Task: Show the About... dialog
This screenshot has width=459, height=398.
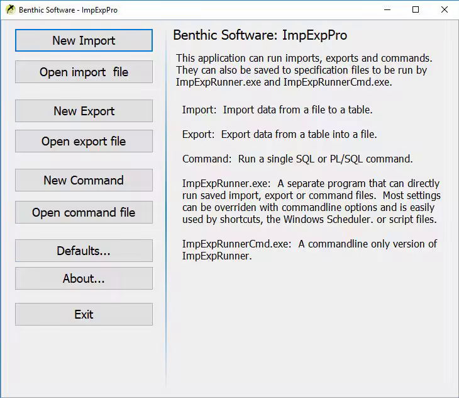Action: 84,278
